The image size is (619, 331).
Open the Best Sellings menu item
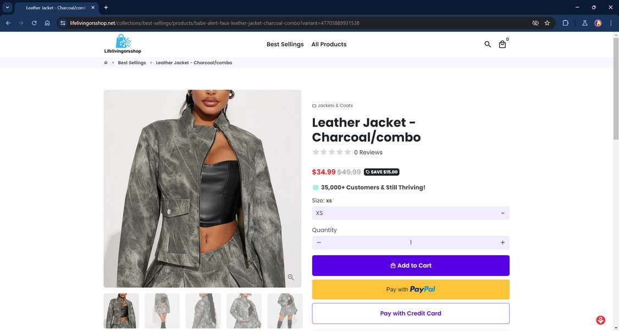[x=285, y=45]
